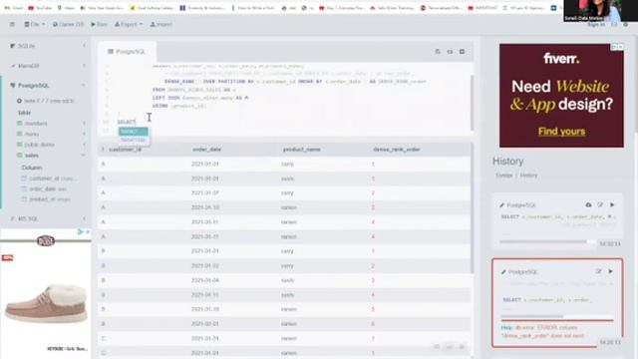Click middle pagination control below results
This screenshot has width=638, height=359.
coord(450,347)
